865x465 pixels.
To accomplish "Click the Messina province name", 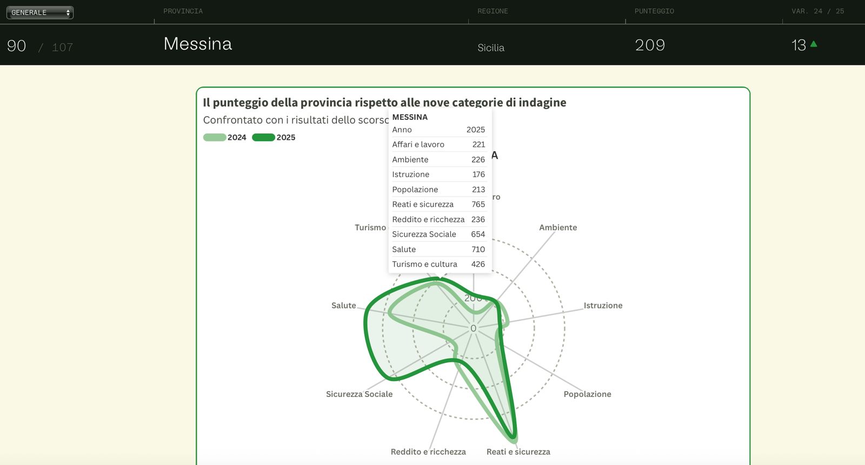I will [x=198, y=44].
